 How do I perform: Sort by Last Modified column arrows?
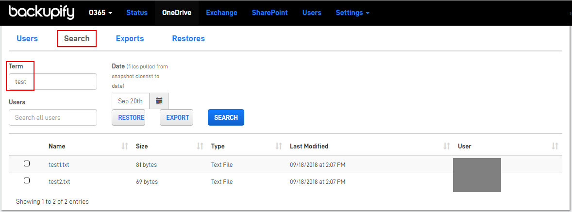(x=447, y=146)
